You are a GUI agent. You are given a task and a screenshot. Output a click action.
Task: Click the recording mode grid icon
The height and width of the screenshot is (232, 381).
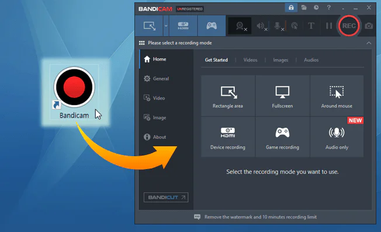(141, 43)
